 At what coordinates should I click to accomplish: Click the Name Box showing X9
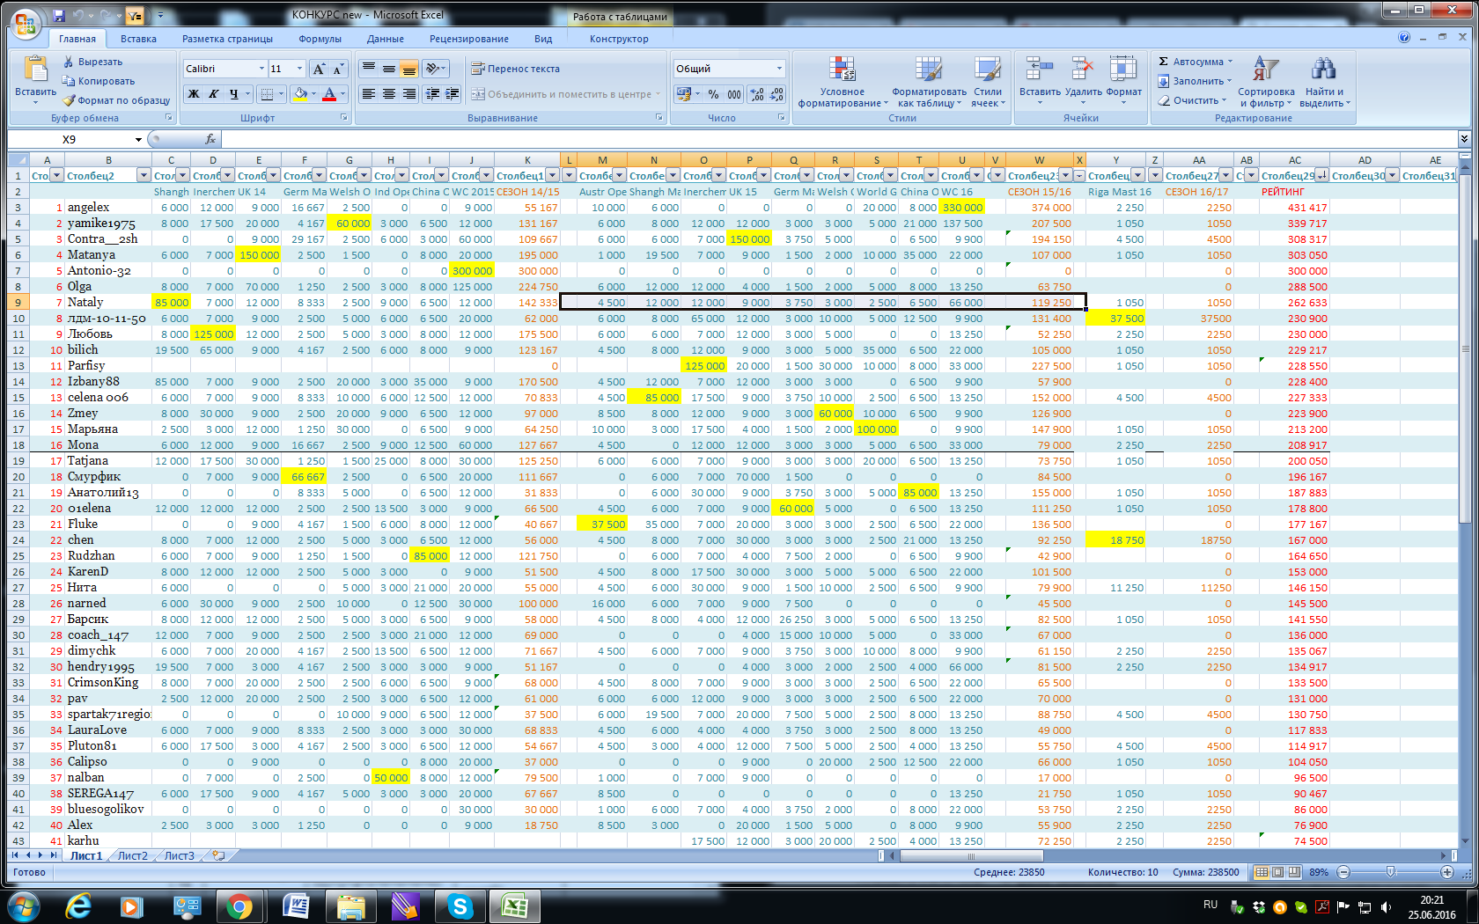pos(70,139)
